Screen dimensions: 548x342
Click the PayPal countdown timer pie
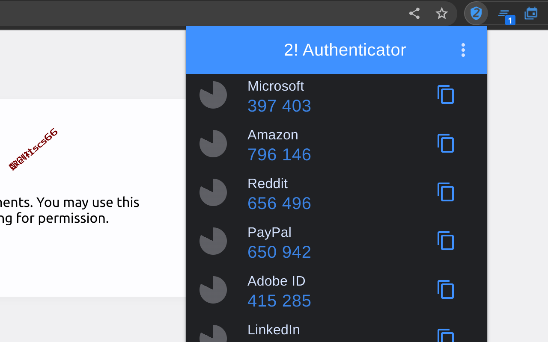(213, 241)
